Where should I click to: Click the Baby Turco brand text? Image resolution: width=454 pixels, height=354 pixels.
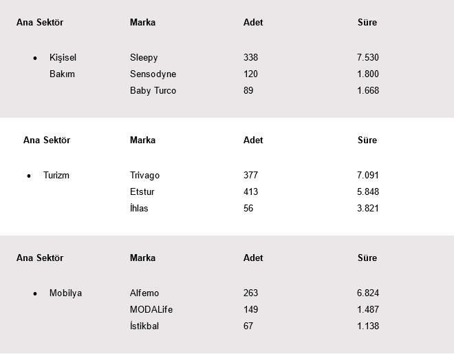[x=153, y=91]
